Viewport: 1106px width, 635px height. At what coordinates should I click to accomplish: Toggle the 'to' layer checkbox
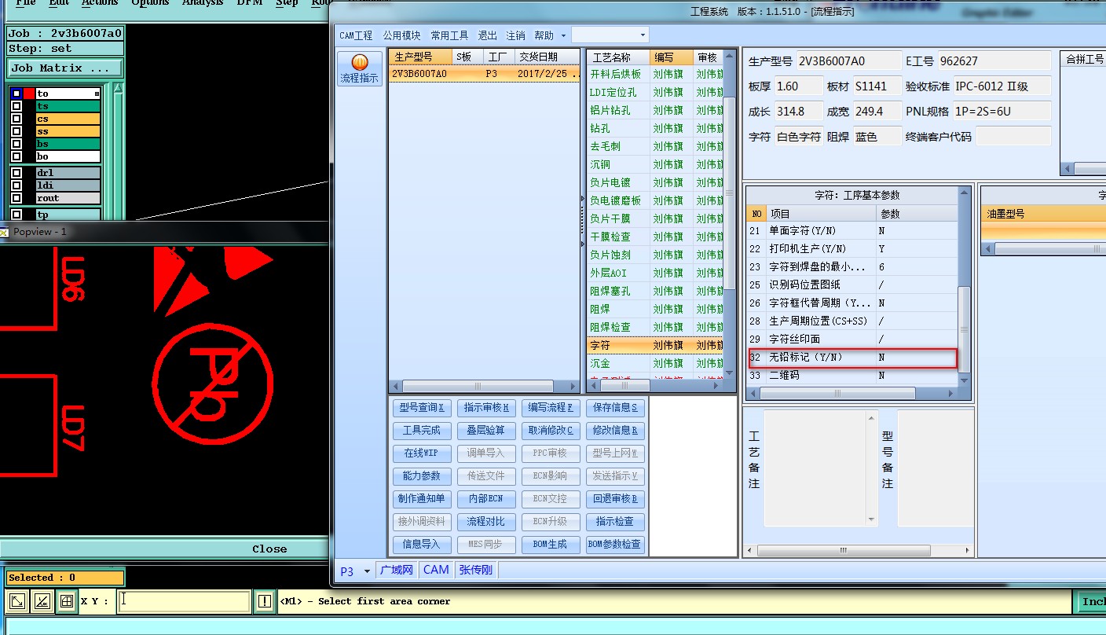coord(16,94)
